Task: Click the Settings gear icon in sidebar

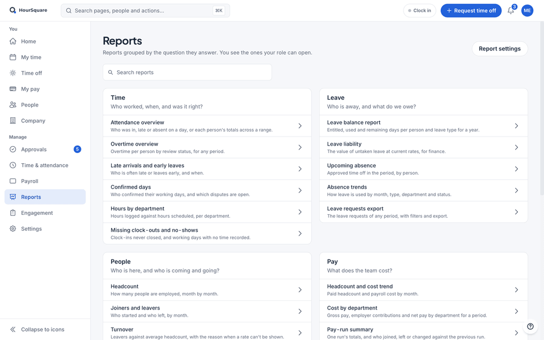Action: [13, 228]
